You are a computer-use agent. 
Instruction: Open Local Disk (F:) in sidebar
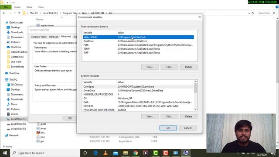coord(18,129)
